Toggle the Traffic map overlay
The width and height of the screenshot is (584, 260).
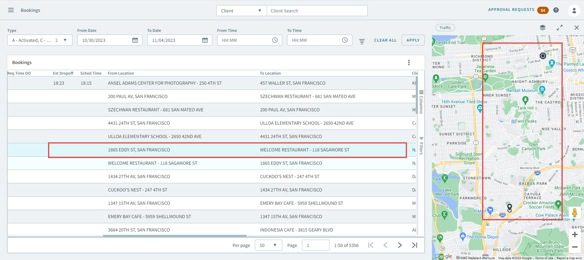445,28
